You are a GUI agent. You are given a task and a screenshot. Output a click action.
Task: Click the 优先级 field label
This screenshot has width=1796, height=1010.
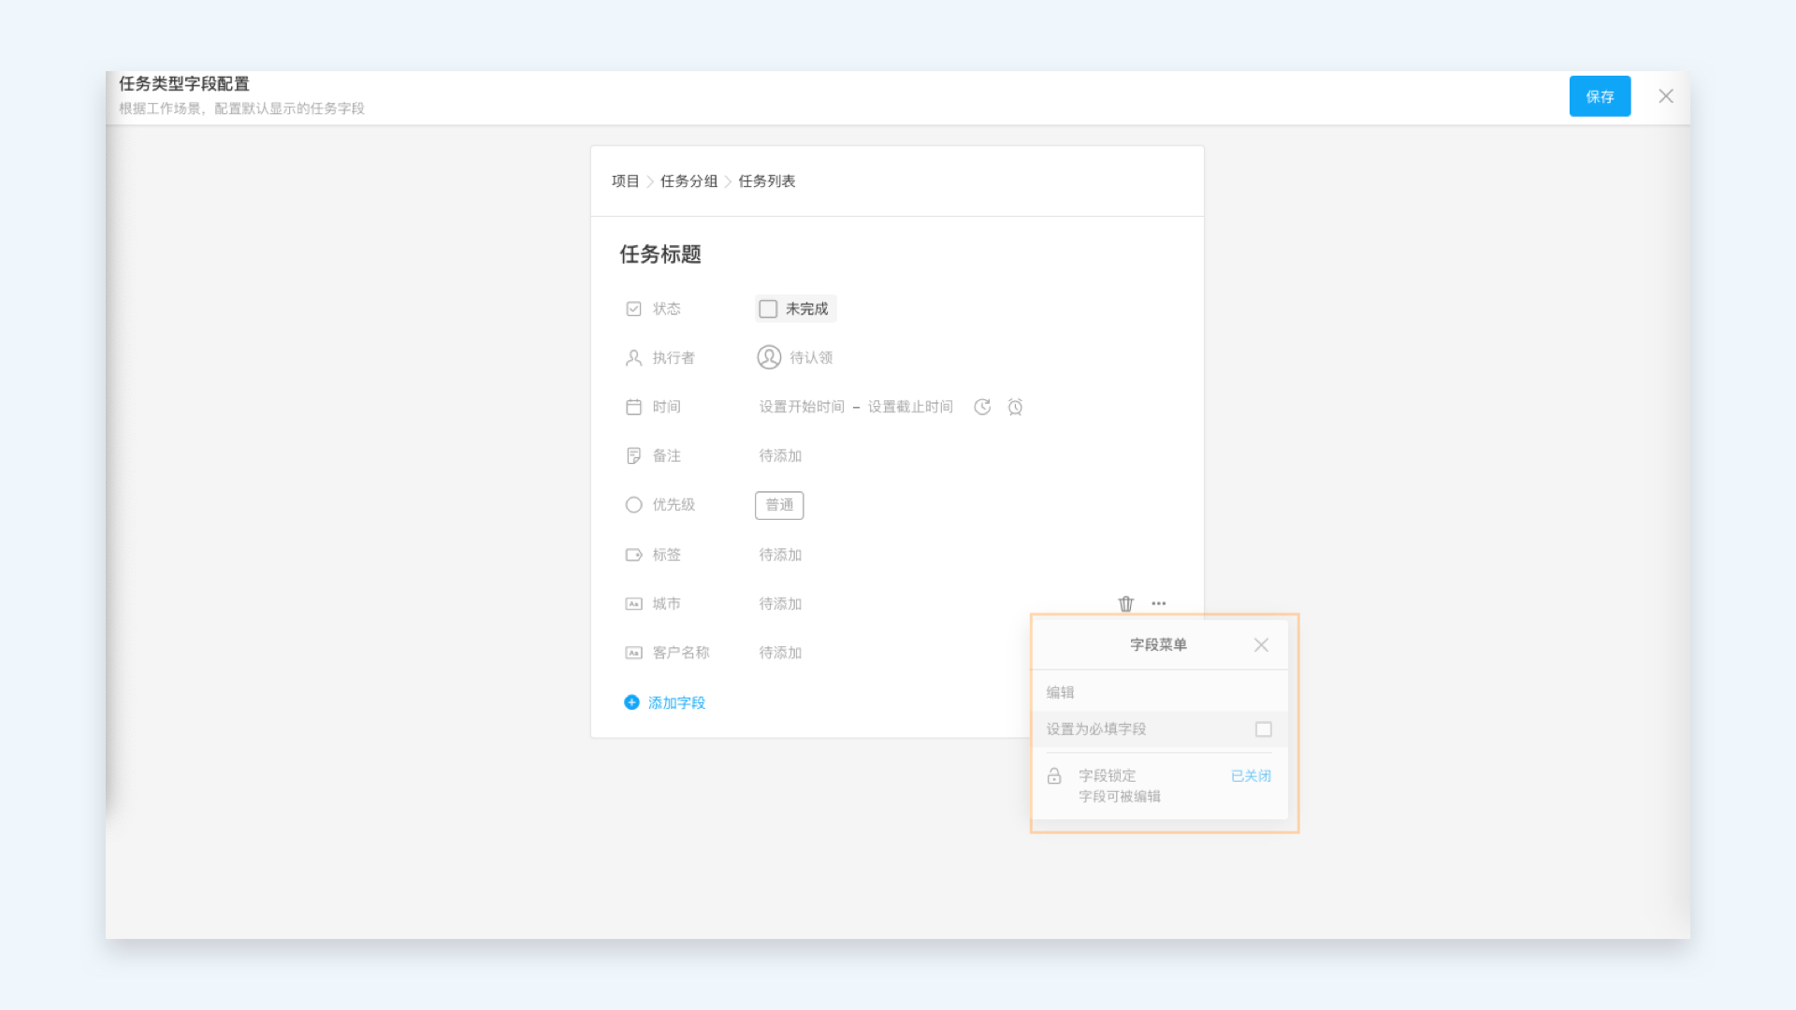pos(673,505)
